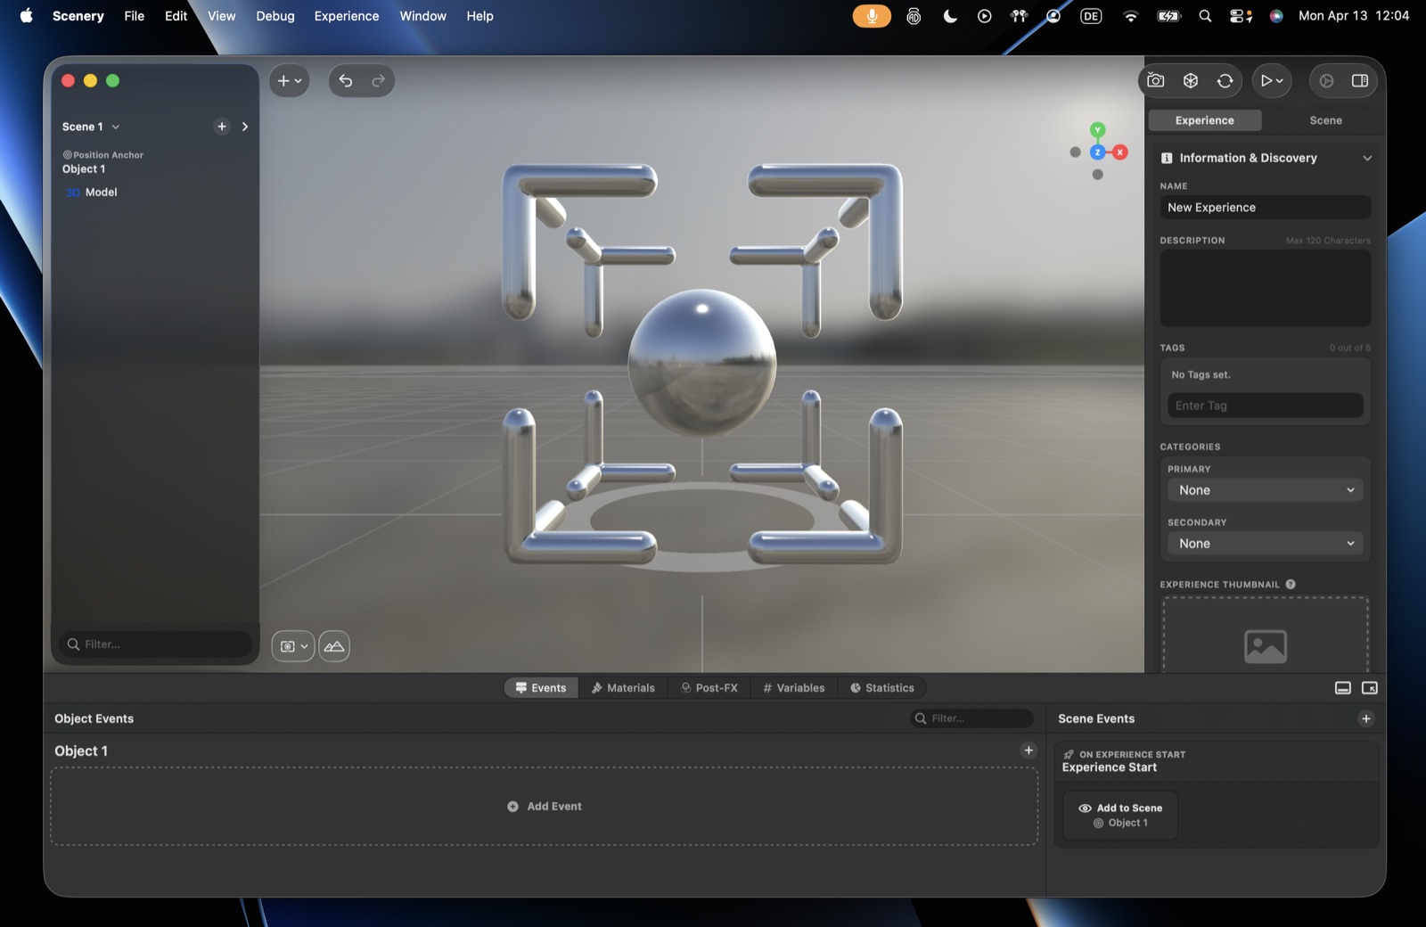Image resolution: width=1426 pixels, height=927 pixels.
Task: Click the undo arrow in toolbar
Action: 346,80
